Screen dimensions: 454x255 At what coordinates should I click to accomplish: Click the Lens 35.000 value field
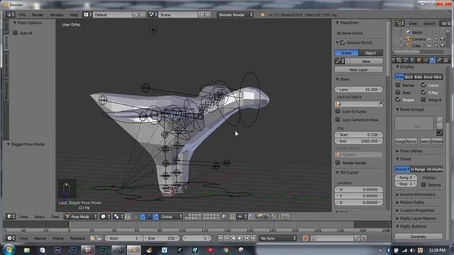coord(358,90)
